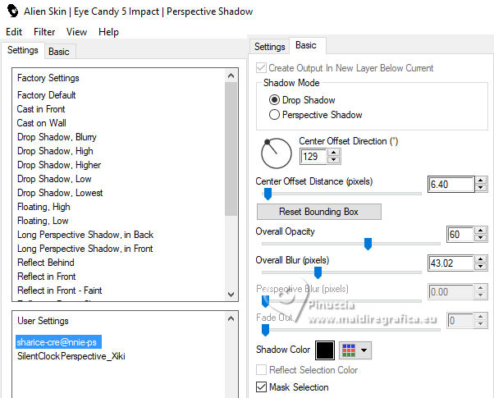Switch to left panel Basic tab
This screenshot has width=494, height=398.
(x=59, y=52)
